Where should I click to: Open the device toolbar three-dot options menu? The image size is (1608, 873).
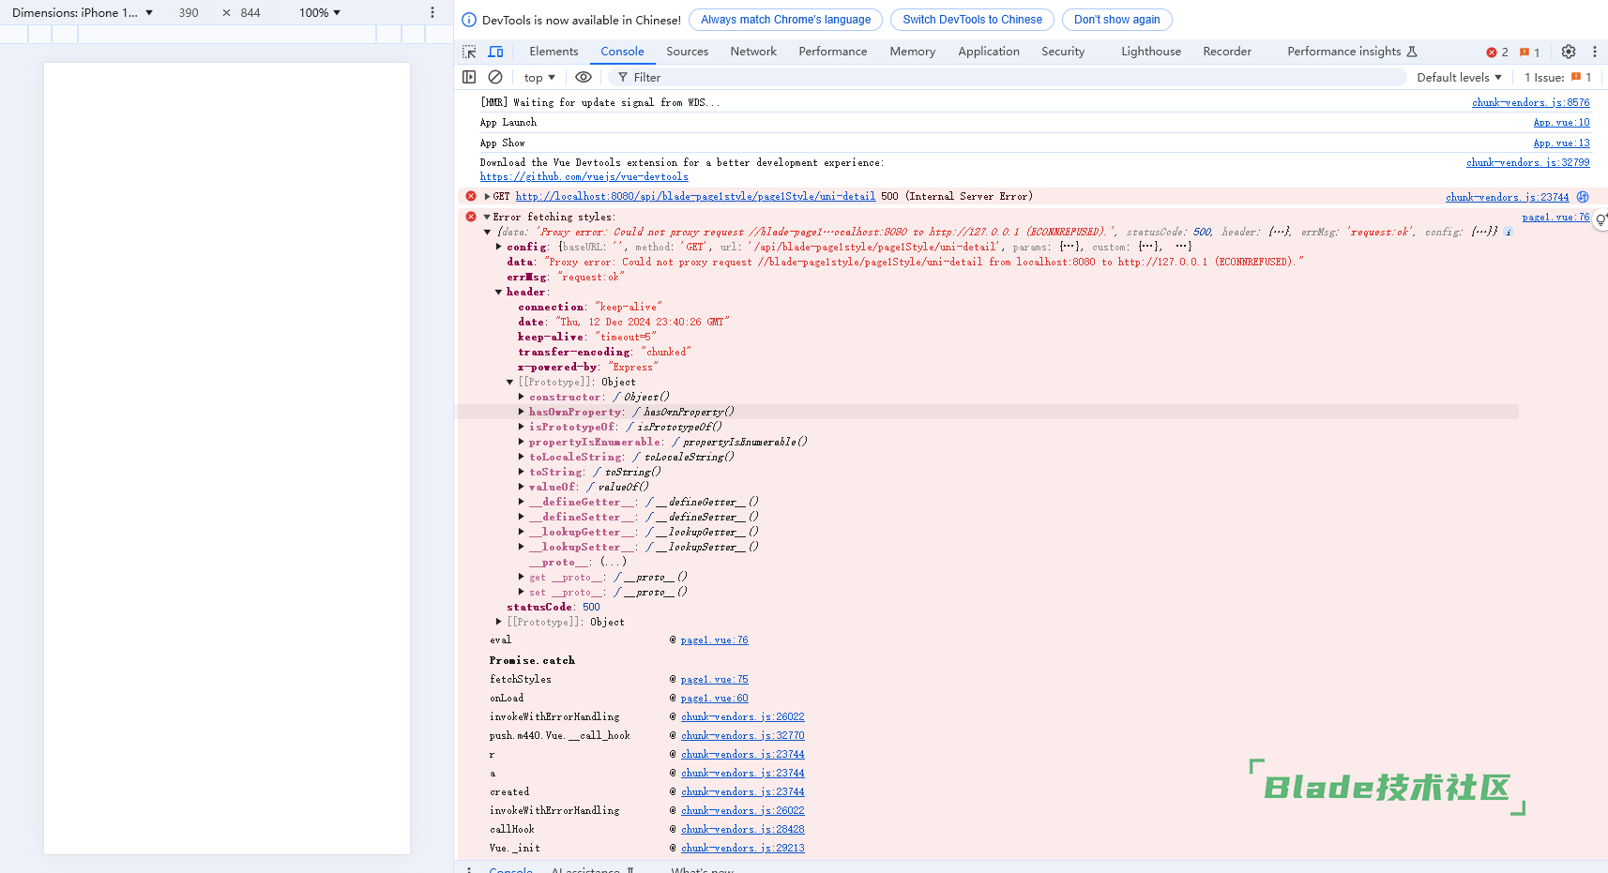pos(432,13)
